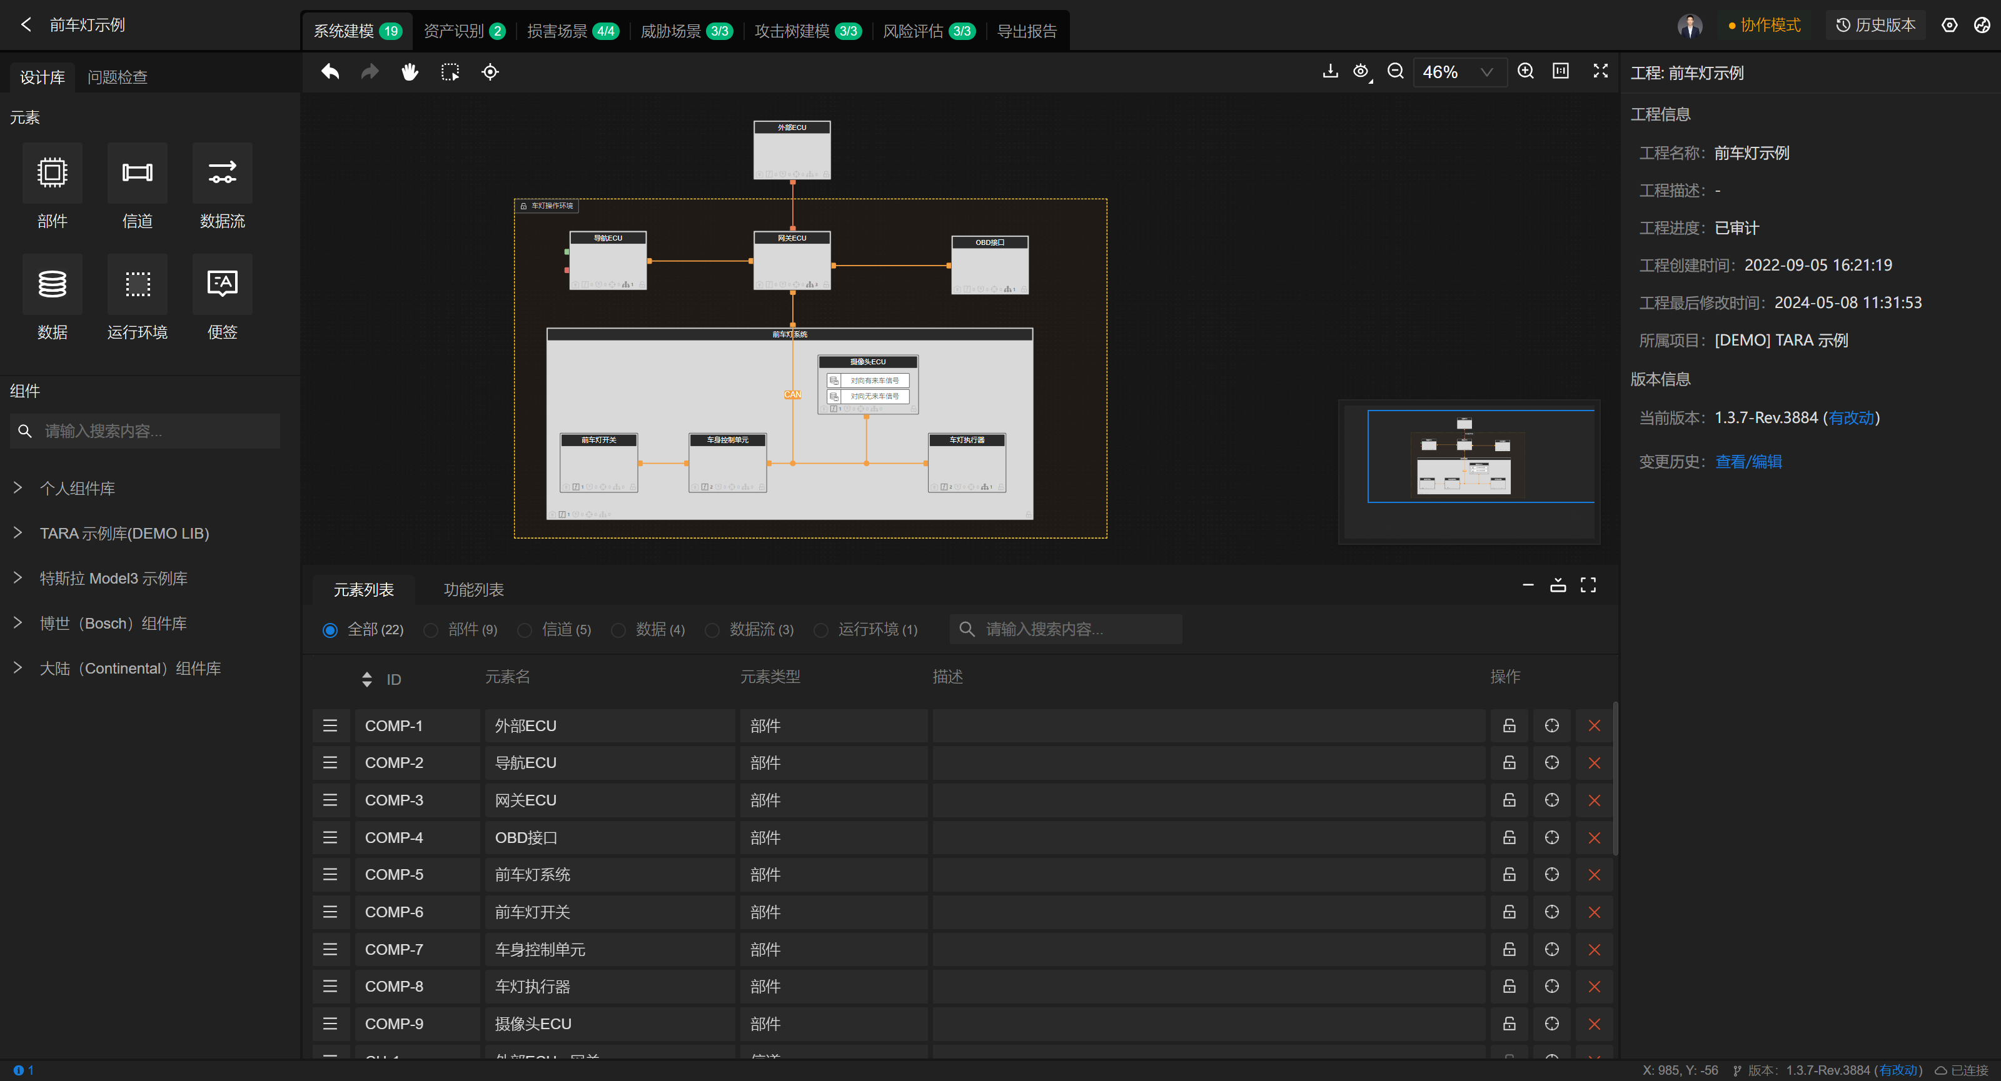This screenshot has height=1081, width=2001.
Task: Click the zoom in magnifier
Action: click(x=1526, y=71)
